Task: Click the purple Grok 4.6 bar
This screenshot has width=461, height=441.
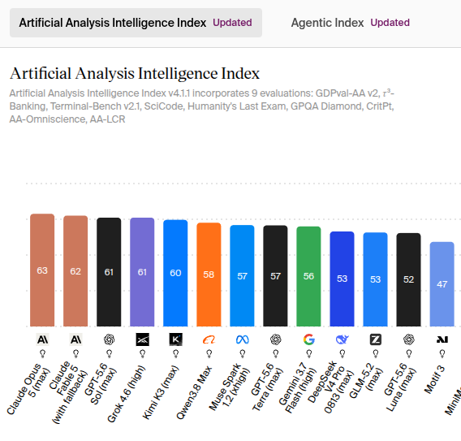Action: 142,272
